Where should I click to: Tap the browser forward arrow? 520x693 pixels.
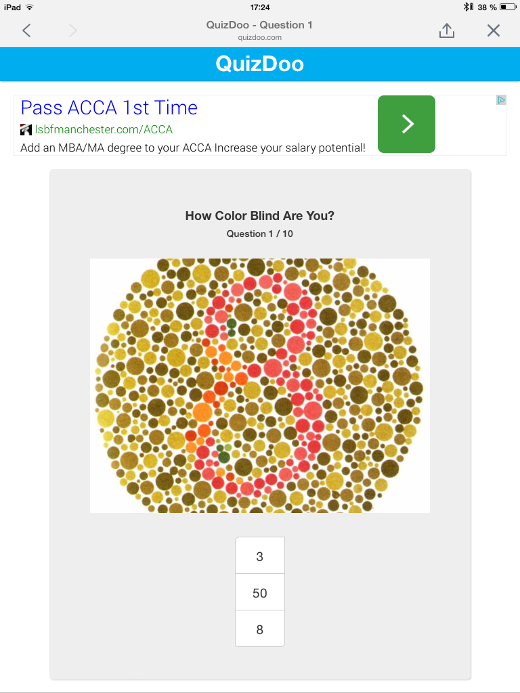(x=73, y=30)
